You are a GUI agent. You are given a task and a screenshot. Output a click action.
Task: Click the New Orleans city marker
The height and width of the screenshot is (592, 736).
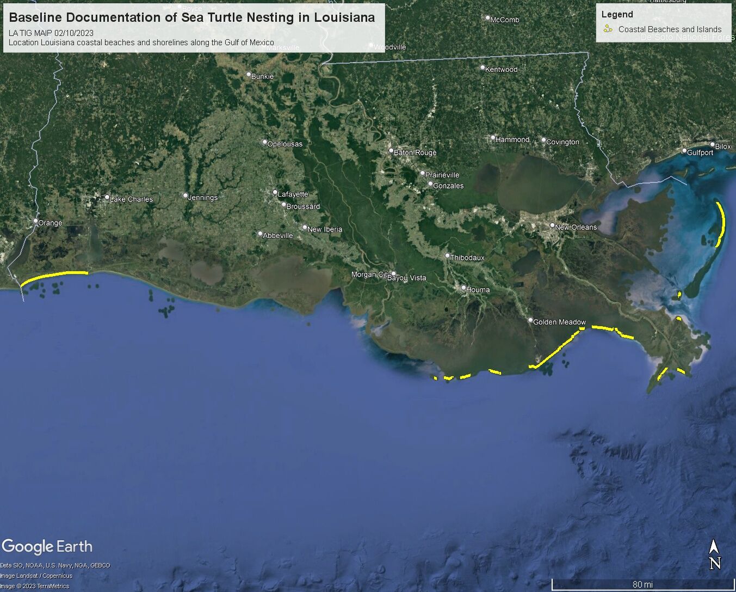[x=552, y=225]
